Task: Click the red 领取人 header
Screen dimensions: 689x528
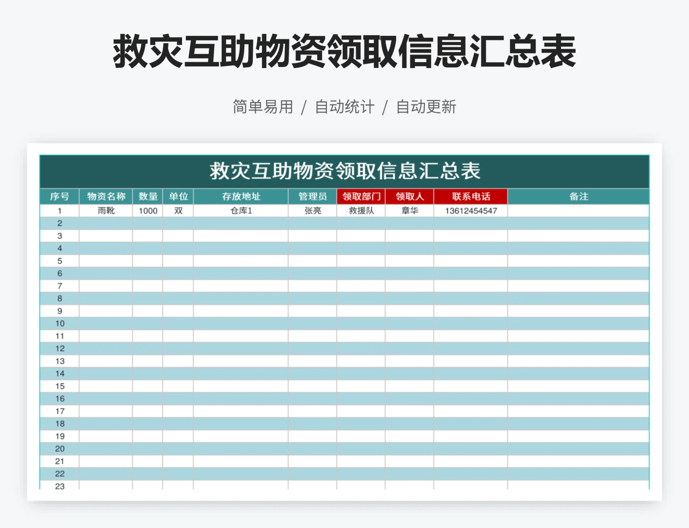Action: click(410, 196)
